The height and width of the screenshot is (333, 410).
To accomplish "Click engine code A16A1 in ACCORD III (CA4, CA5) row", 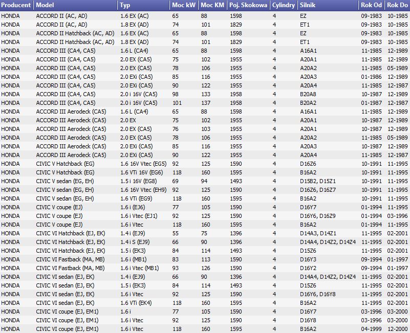I will [x=308, y=51].
